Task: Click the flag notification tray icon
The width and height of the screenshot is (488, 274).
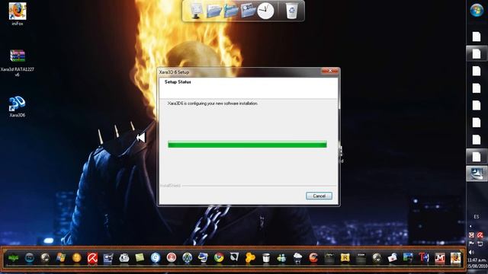Action: tap(471, 244)
